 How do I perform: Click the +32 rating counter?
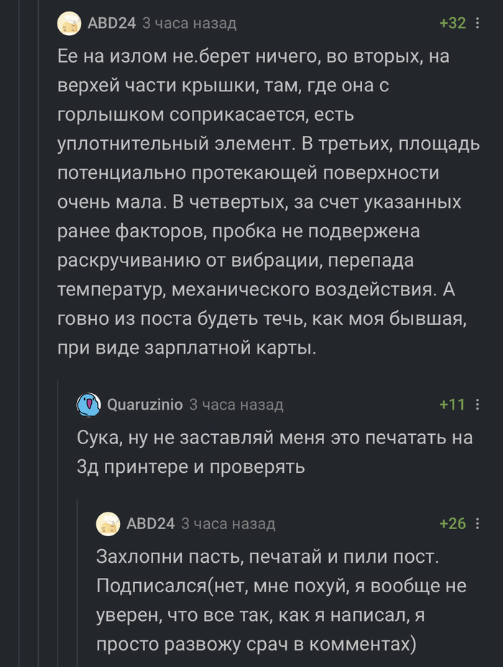coord(454,22)
